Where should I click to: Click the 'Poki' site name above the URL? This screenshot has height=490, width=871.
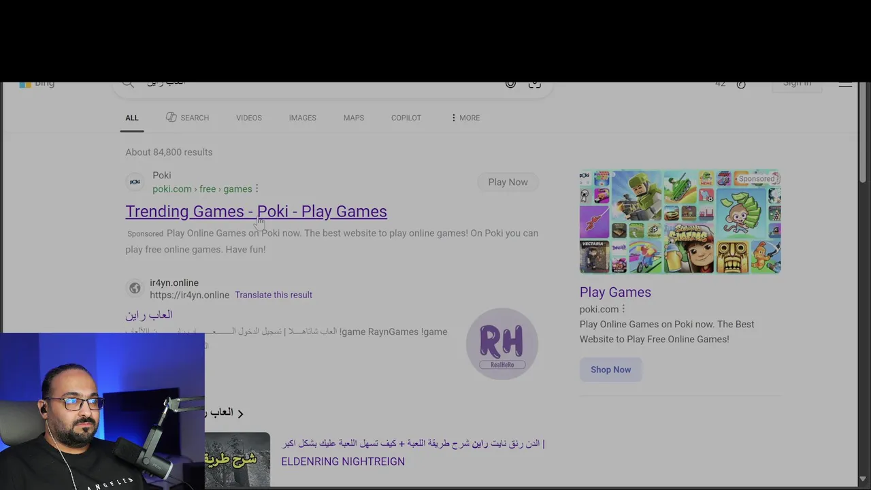point(162,175)
